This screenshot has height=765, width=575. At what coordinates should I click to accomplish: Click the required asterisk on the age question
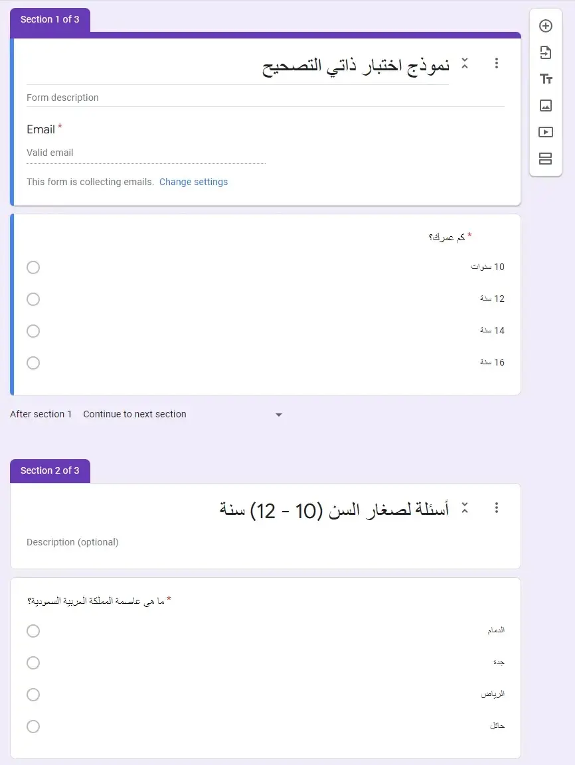click(470, 235)
